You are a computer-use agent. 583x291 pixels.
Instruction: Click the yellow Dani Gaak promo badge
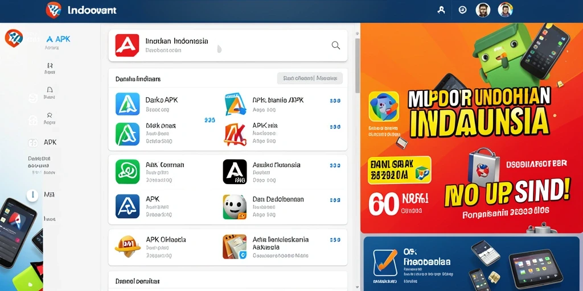tap(399, 170)
